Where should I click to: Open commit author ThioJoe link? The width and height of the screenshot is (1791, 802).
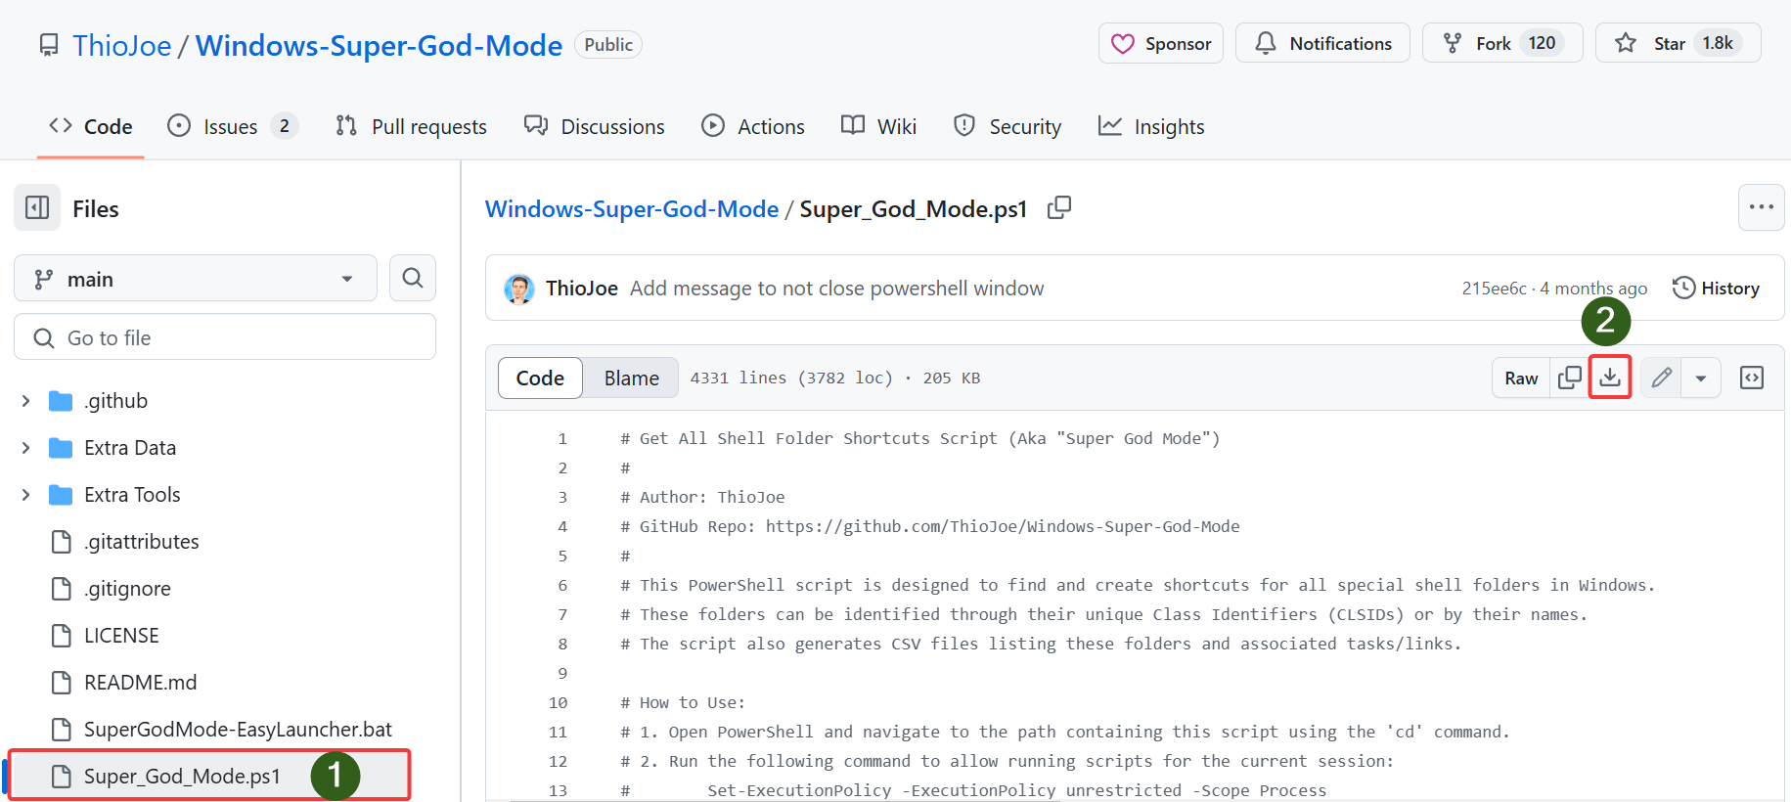pyautogui.click(x=582, y=289)
